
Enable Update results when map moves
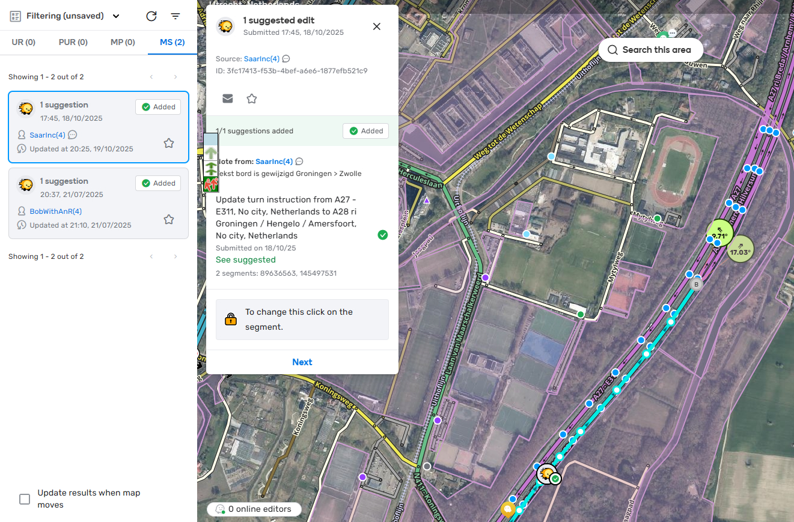pyautogui.click(x=25, y=499)
